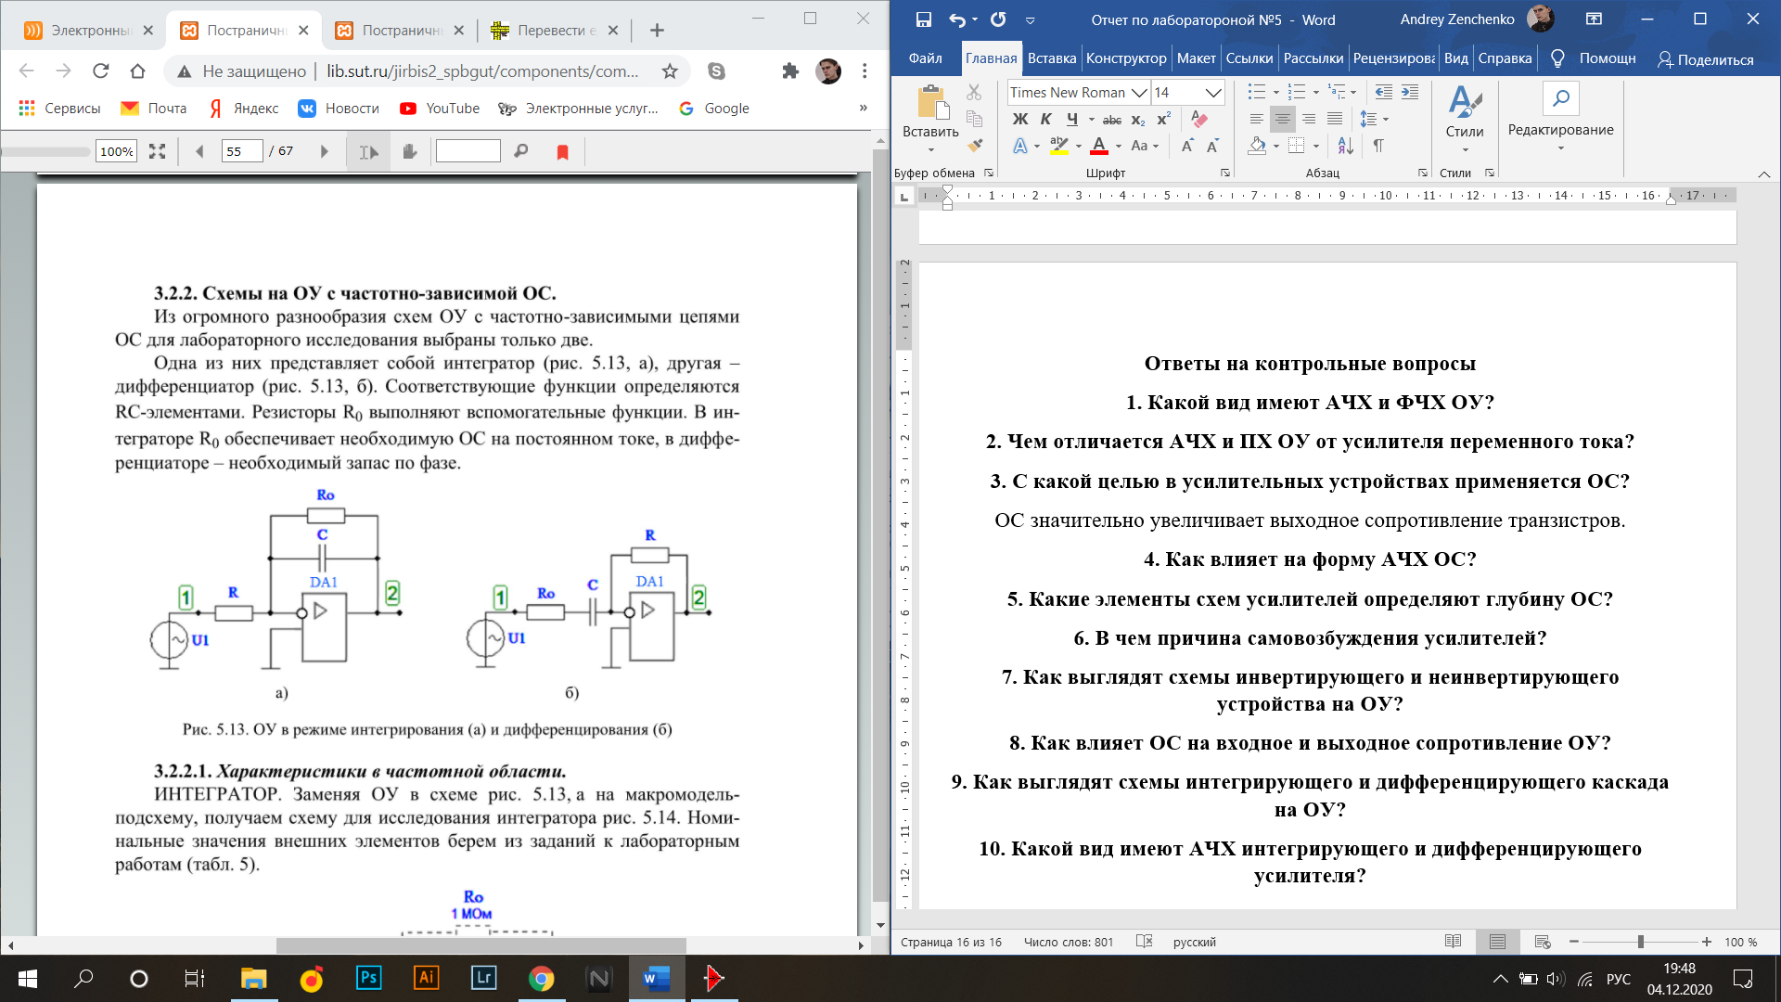Go to previous page in PDF viewer
The image size is (1781, 1002).
click(x=199, y=151)
